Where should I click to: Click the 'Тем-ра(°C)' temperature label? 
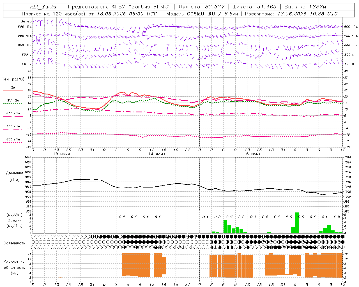[x=13, y=79]
